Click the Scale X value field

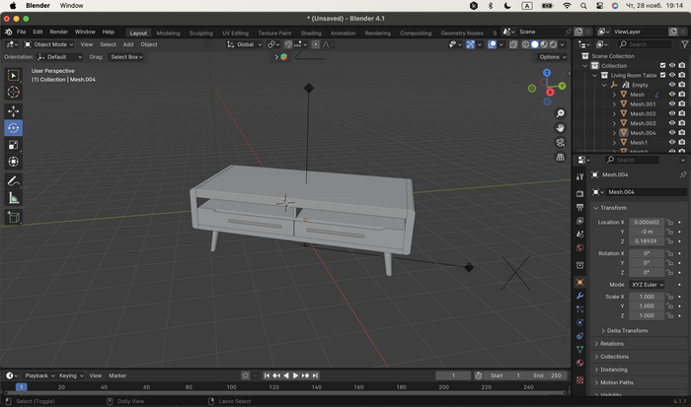click(647, 297)
